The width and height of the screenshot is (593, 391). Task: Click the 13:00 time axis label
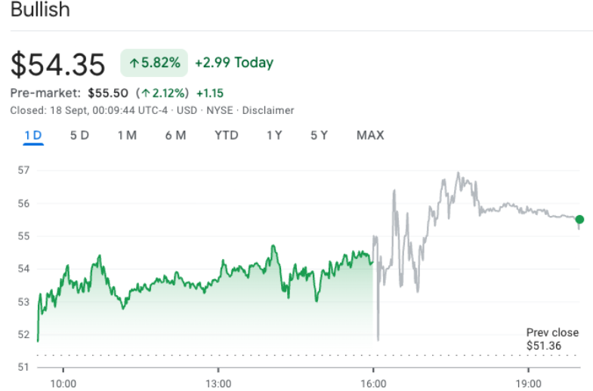point(218,383)
